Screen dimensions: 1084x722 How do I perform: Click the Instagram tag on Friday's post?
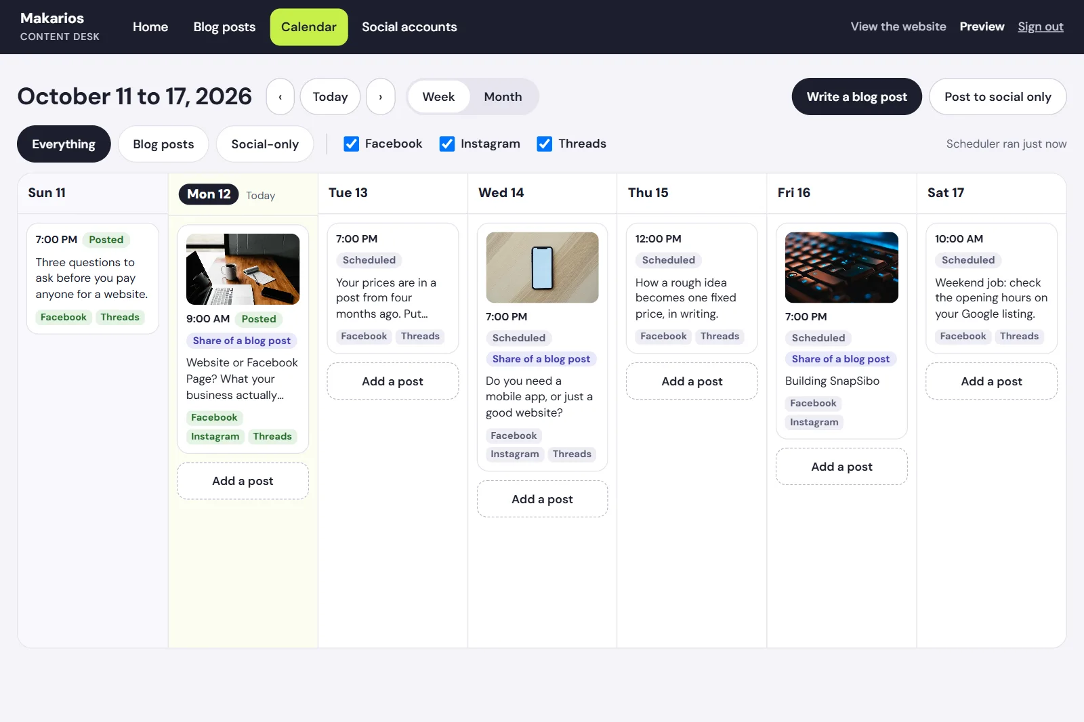[814, 422]
